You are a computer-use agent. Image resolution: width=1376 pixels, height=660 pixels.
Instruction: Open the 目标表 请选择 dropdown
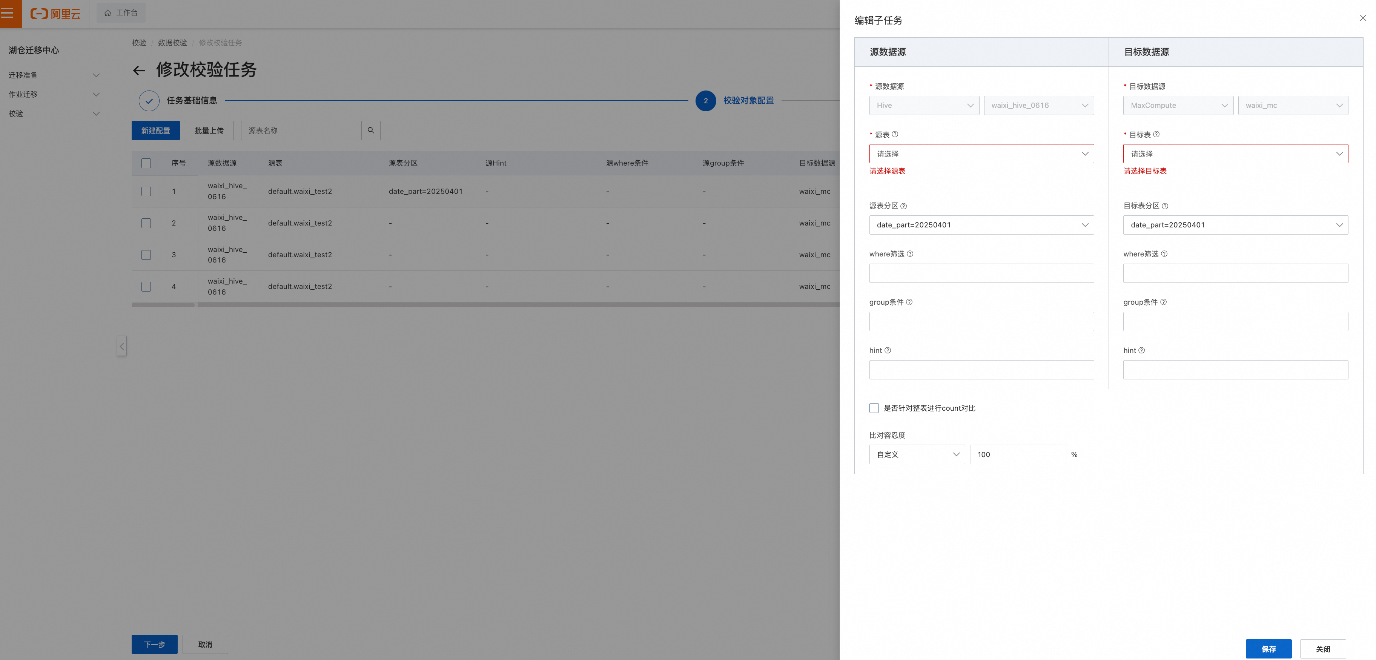tap(1236, 154)
